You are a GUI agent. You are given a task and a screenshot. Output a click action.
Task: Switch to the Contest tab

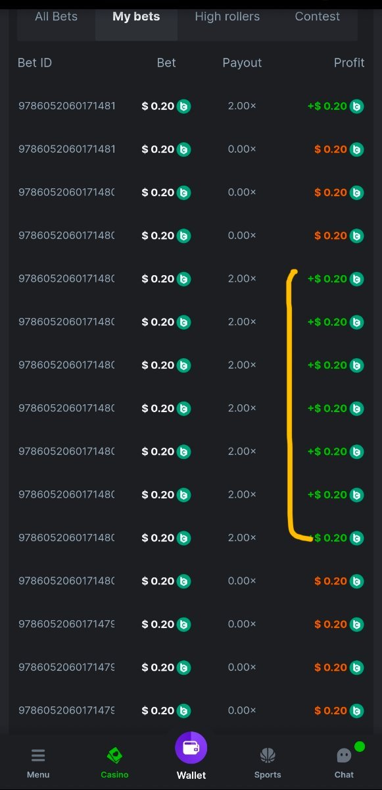[x=318, y=16]
